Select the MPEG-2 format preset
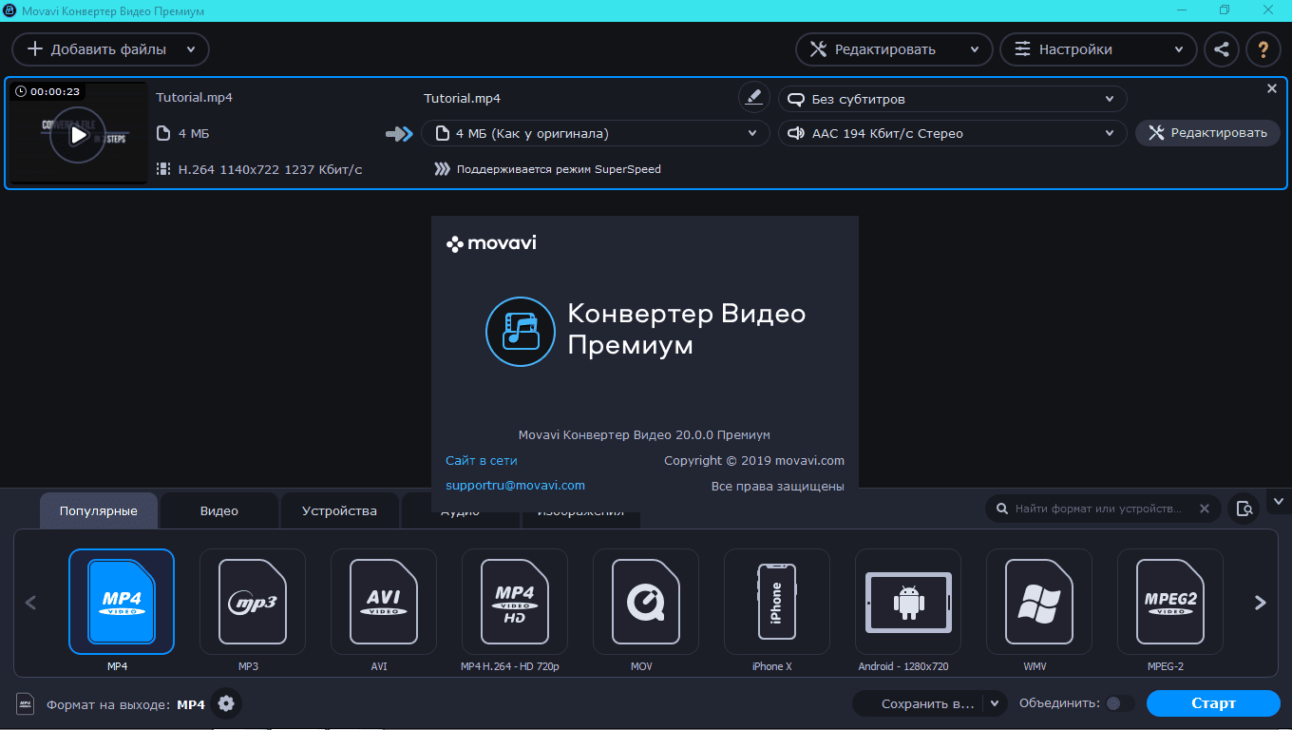This screenshot has height=730, width=1292. click(1169, 602)
